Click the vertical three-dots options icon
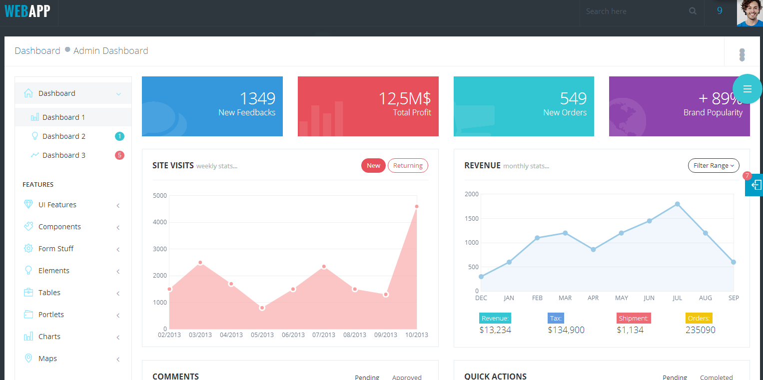The width and height of the screenshot is (763, 380). click(742, 54)
